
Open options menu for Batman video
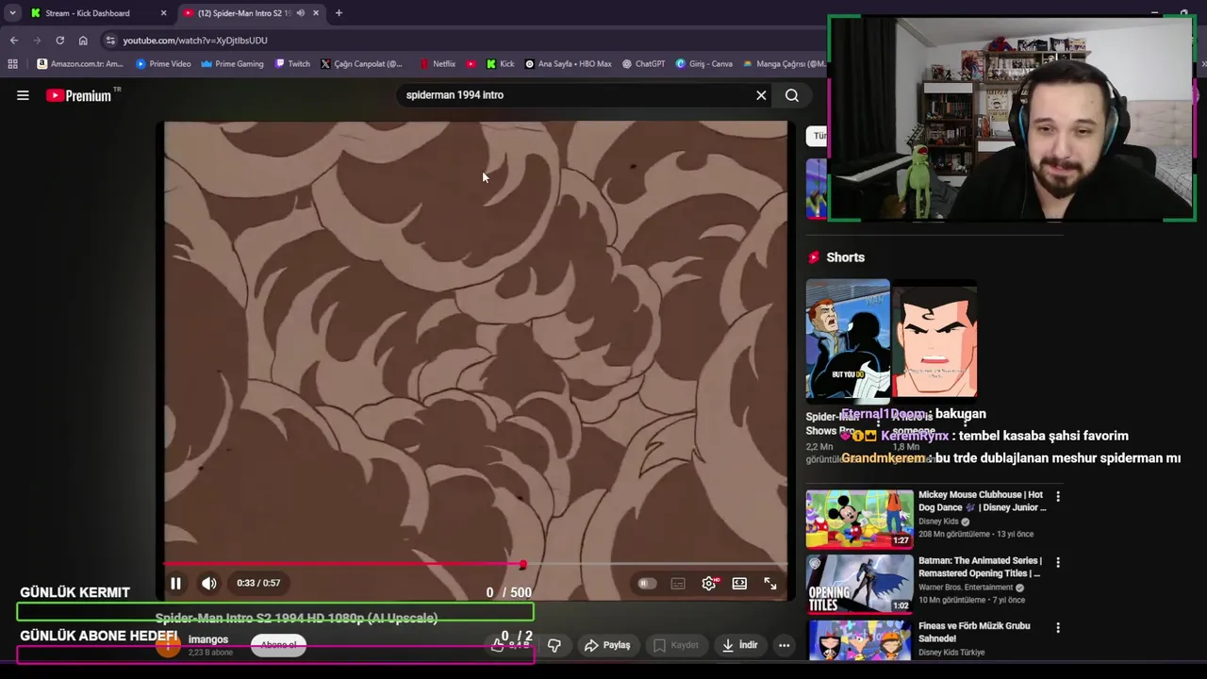1058,562
